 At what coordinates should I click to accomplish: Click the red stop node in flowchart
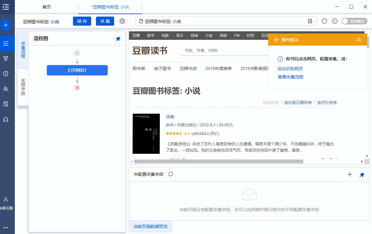[x=77, y=88]
